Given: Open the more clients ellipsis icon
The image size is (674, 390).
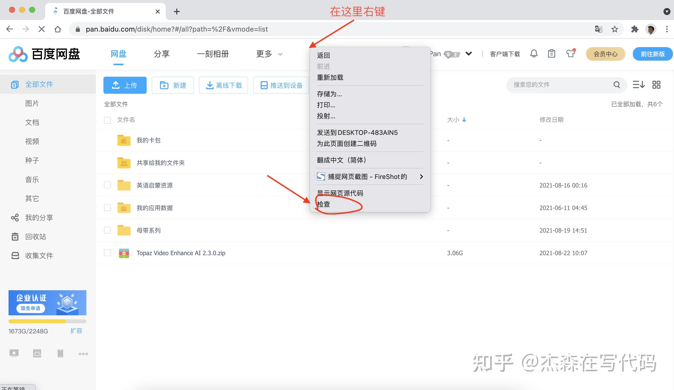Looking at the screenshot, I should [x=83, y=354].
